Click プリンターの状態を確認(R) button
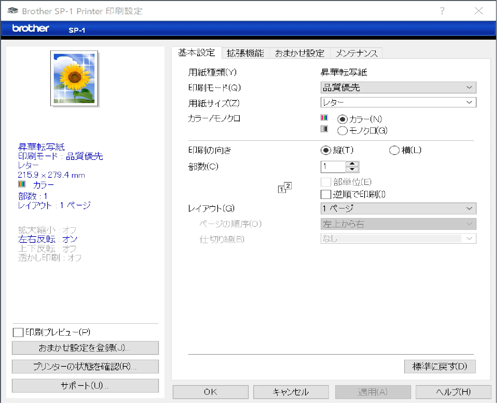 coord(85,366)
